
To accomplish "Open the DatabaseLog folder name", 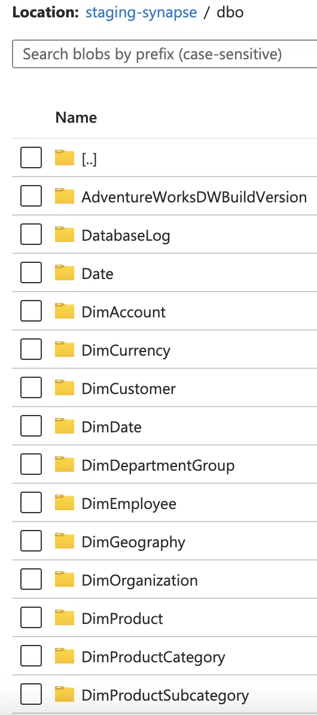I will tap(126, 236).
